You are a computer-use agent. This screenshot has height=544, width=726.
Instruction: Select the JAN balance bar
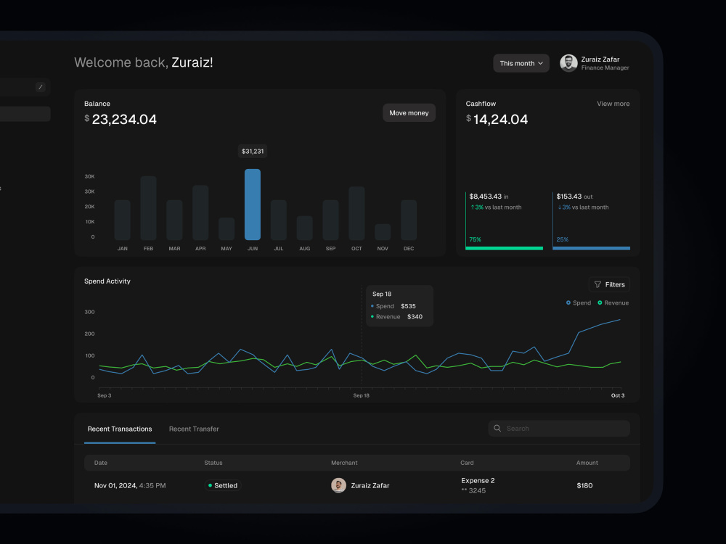tap(122, 221)
